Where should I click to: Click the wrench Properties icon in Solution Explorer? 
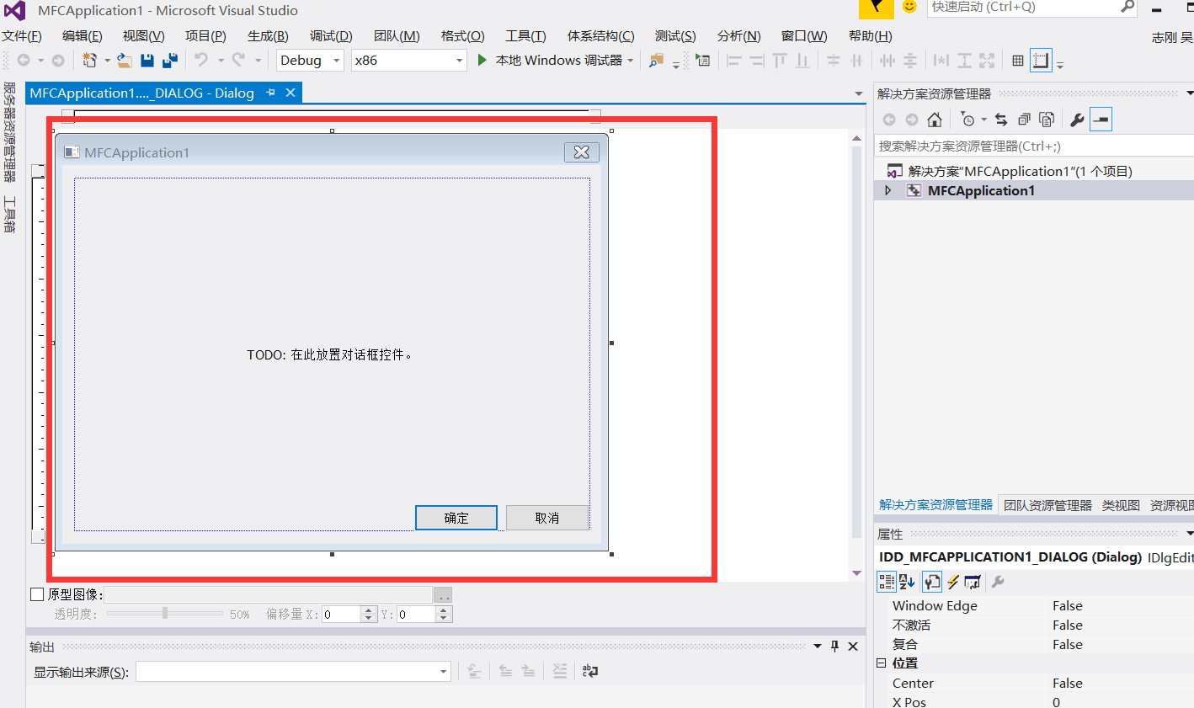[x=1077, y=120]
